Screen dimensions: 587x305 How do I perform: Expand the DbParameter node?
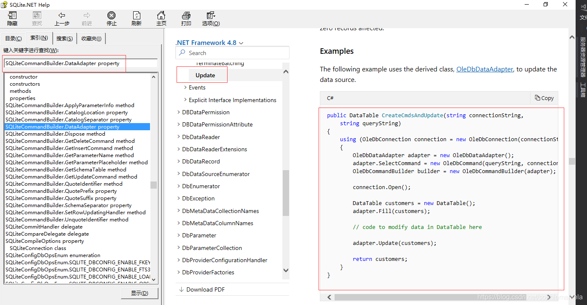(179, 235)
